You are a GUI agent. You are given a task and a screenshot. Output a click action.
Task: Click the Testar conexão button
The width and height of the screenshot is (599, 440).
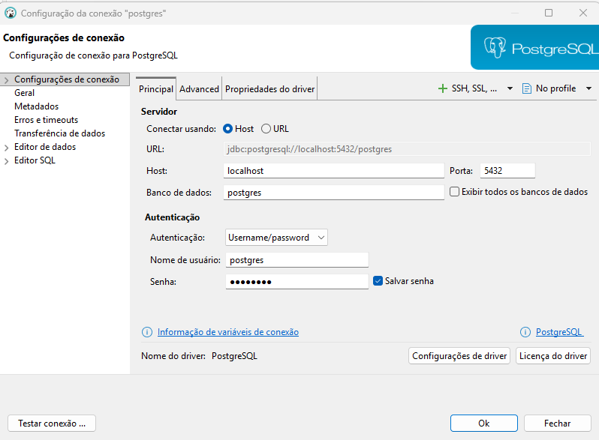pos(52,424)
